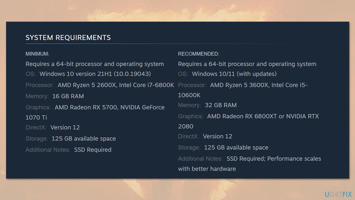Click the AMD Radeon RX 5700 graphics line

(110, 107)
